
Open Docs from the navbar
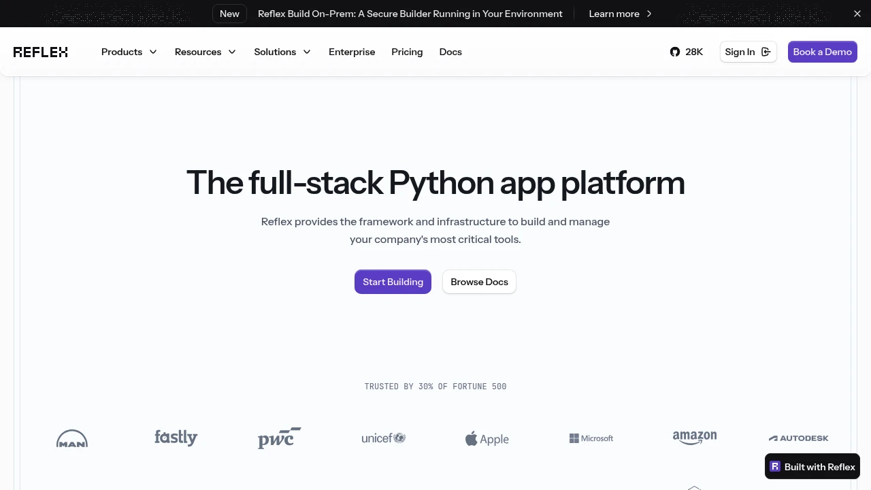click(450, 52)
